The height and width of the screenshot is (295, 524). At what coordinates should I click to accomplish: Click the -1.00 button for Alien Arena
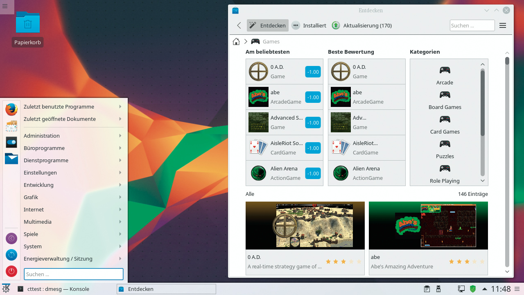pyautogui.click(x=313, y=173)
